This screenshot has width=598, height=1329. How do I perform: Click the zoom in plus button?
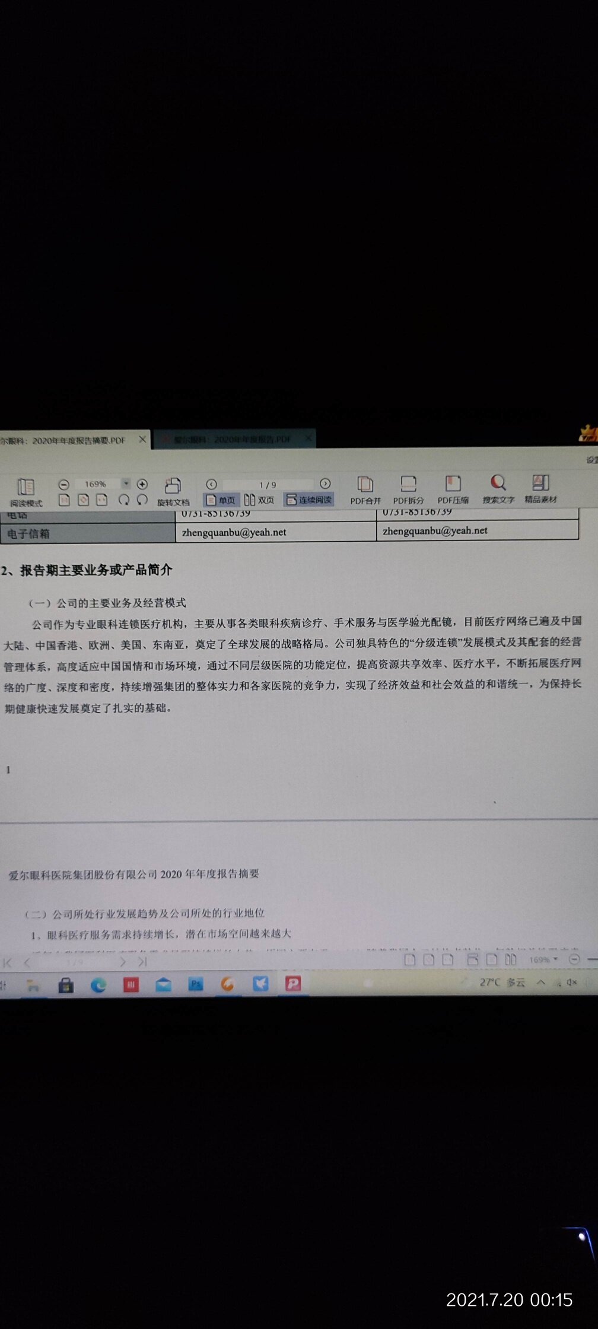pos(142,484)
